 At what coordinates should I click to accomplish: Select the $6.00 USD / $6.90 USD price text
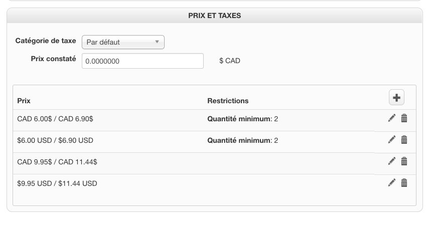pyautogui.click(x=55, y=141)
